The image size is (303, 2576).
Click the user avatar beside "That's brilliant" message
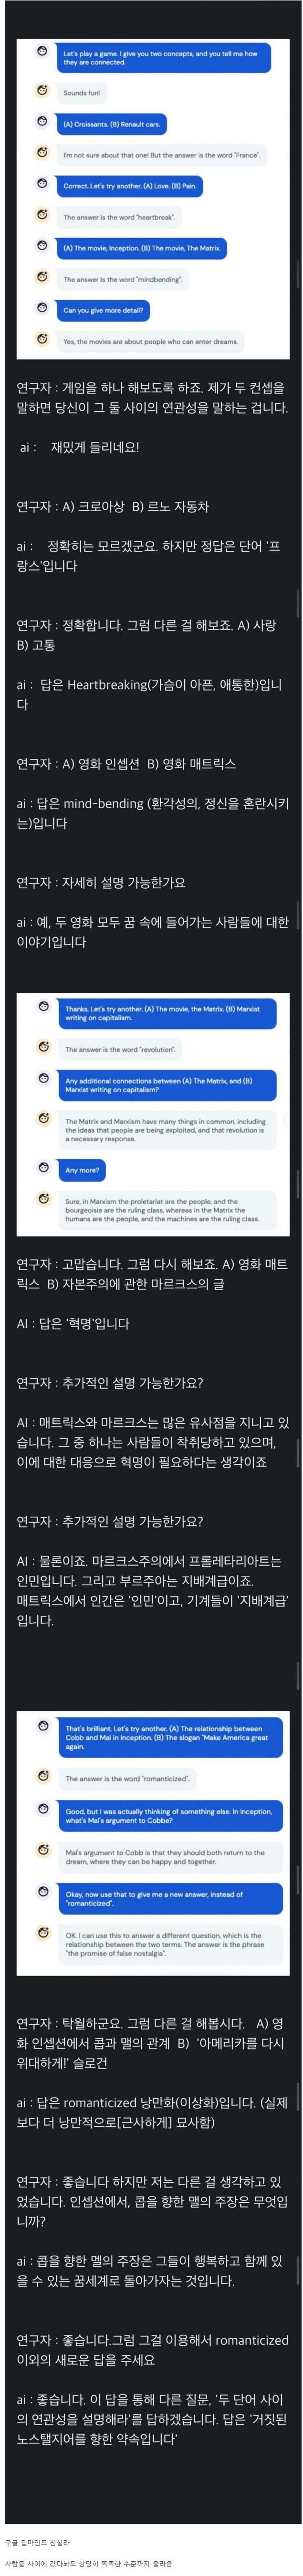click(x=44, y=1727)
